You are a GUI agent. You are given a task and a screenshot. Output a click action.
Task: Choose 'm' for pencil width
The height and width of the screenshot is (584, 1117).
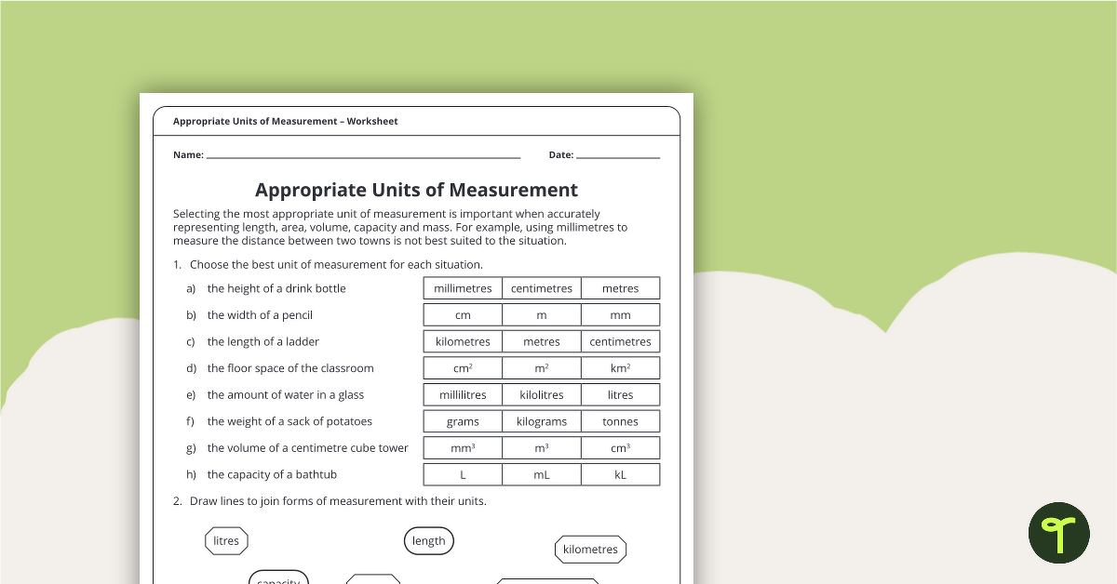point(542,315)
